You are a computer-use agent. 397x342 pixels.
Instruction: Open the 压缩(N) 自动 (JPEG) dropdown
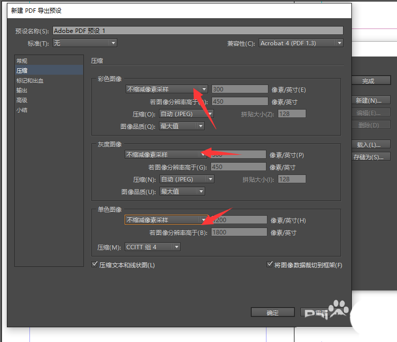pyautogui.click(x=187, y=179)
